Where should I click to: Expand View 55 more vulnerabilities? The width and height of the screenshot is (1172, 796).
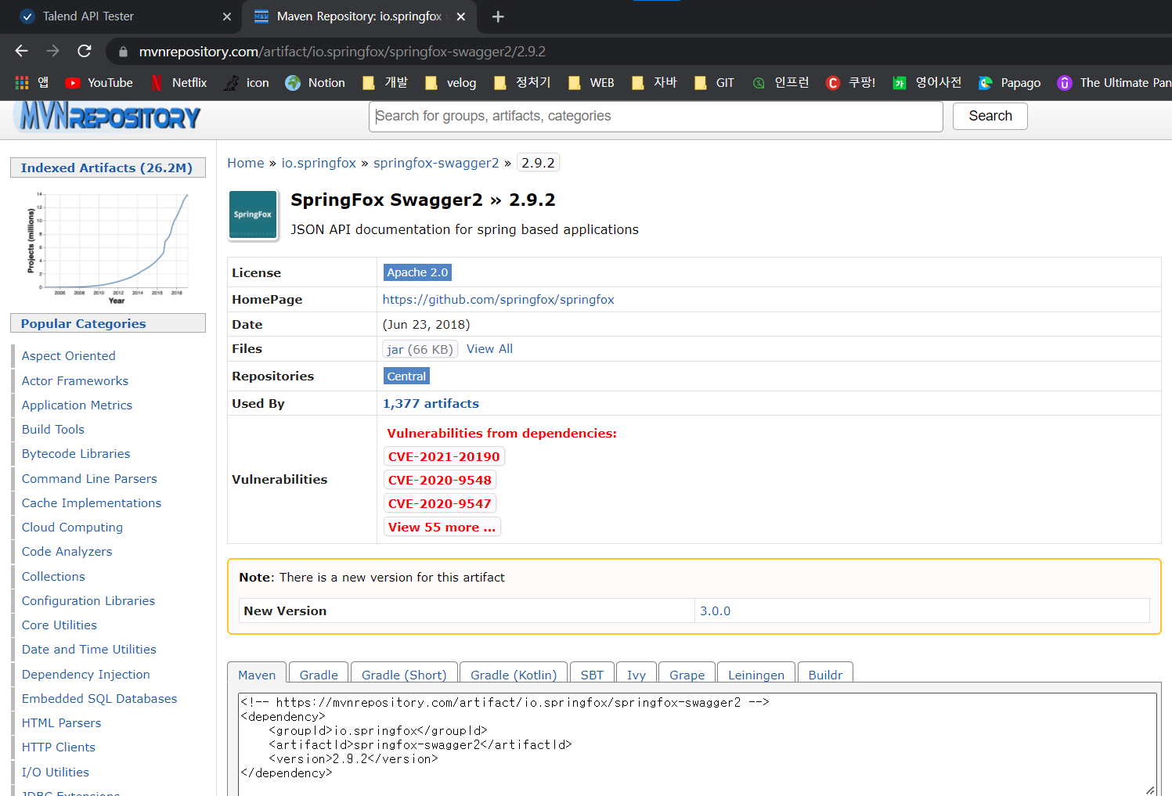[442, 527]
